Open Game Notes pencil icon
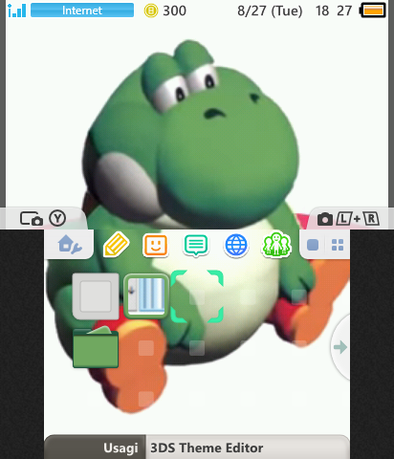The height and width of the screenshot is (459, 394). 116,245
